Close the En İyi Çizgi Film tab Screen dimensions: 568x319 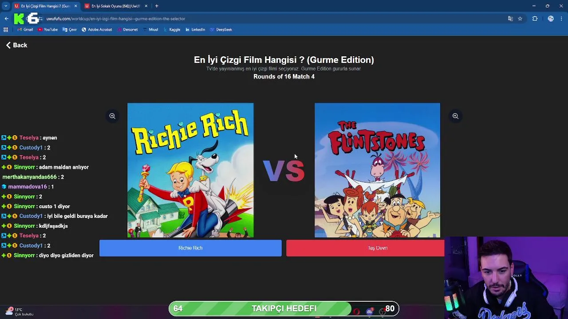pyautogui.click(x=75, y=6)
